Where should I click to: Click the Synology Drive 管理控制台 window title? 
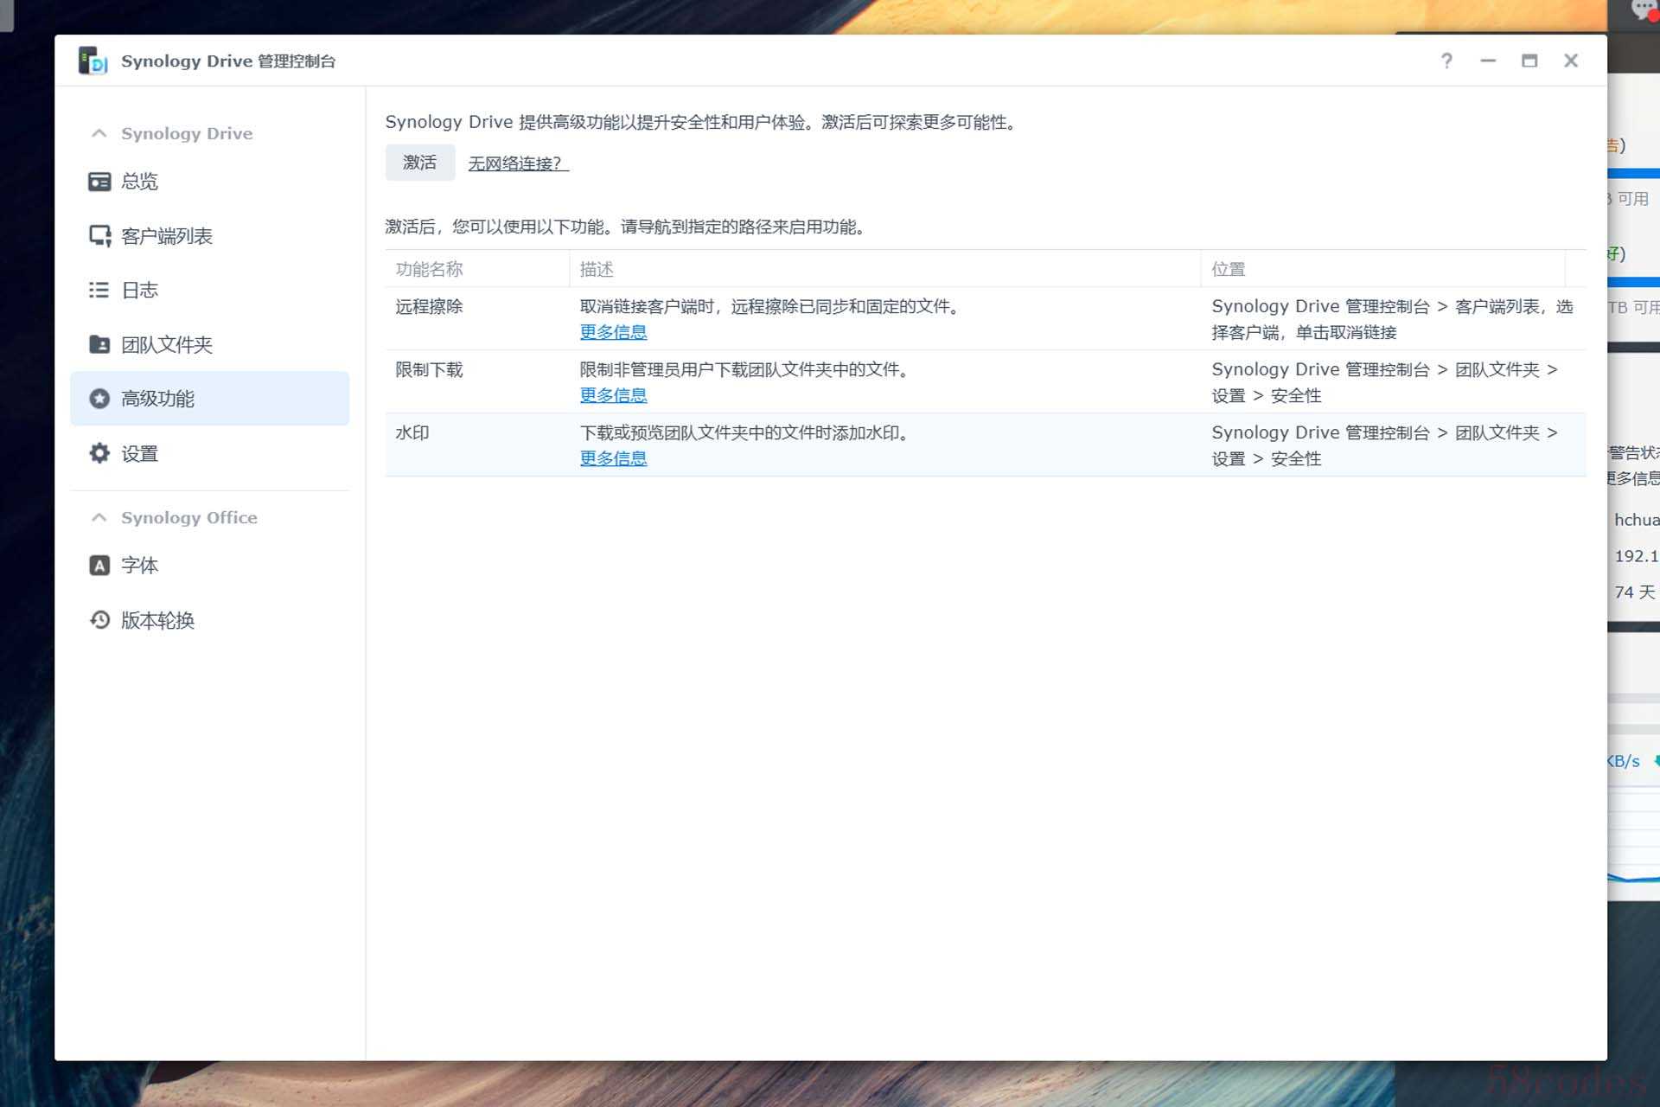click(x=228, y=61)
